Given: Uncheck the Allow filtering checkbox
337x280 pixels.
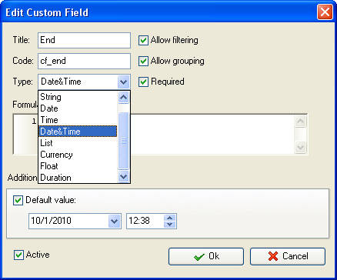Looking at the screenshot, I should 143,40.
